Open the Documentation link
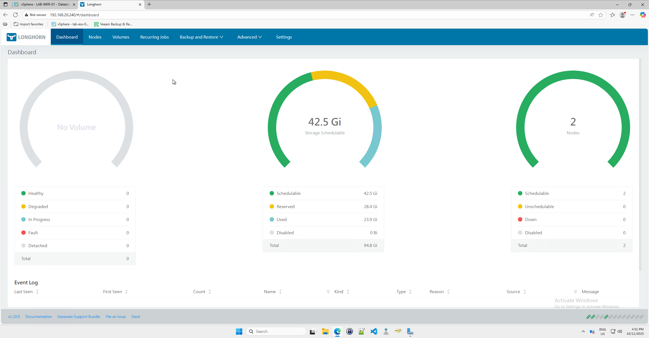This screenshot has height=338, width=649. point(38,317)
